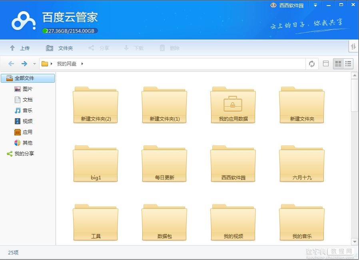This screenshot has height=260, width=359.
Task: Click the Baidu cloud logo icon
Action: click(x=24, y=21)
